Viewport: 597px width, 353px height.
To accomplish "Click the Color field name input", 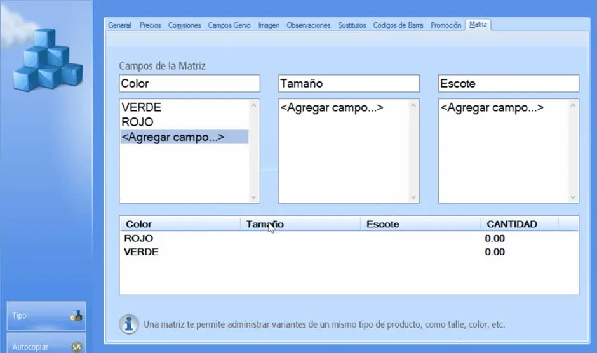I will 190,83.
